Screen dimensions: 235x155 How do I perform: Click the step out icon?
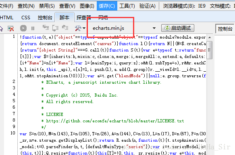click(x=65, y=28)
